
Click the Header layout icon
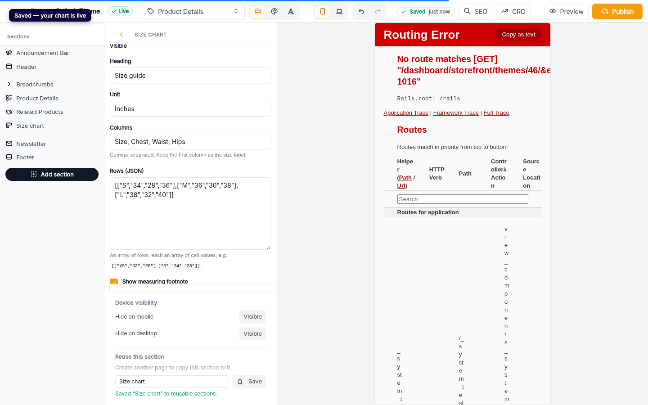pyautogui.click(x=9, y=67)
